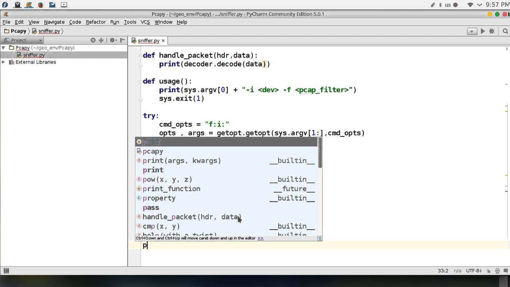510x287 pixels.
Task: Click the Search Everywhere magnifier icon
Action: (x=505, y=31)
